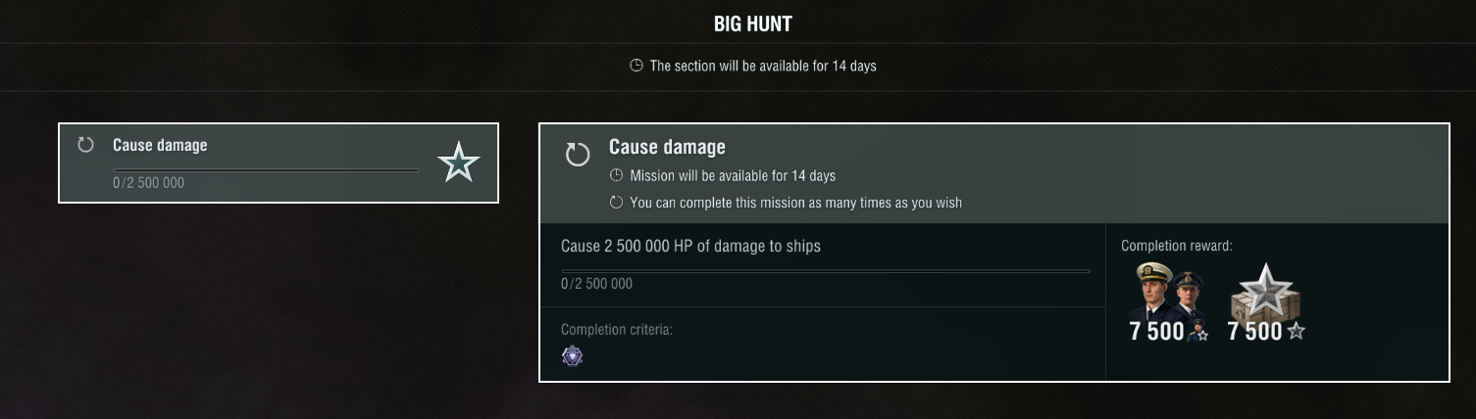The width and height of the screenshot is (1476, 419).
Task: Click the completion criteria badge icon
Action: pos(572,356)
